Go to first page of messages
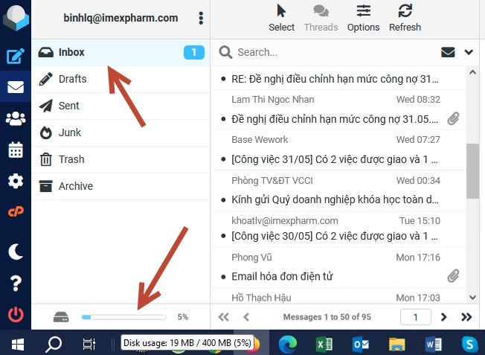 224,317
